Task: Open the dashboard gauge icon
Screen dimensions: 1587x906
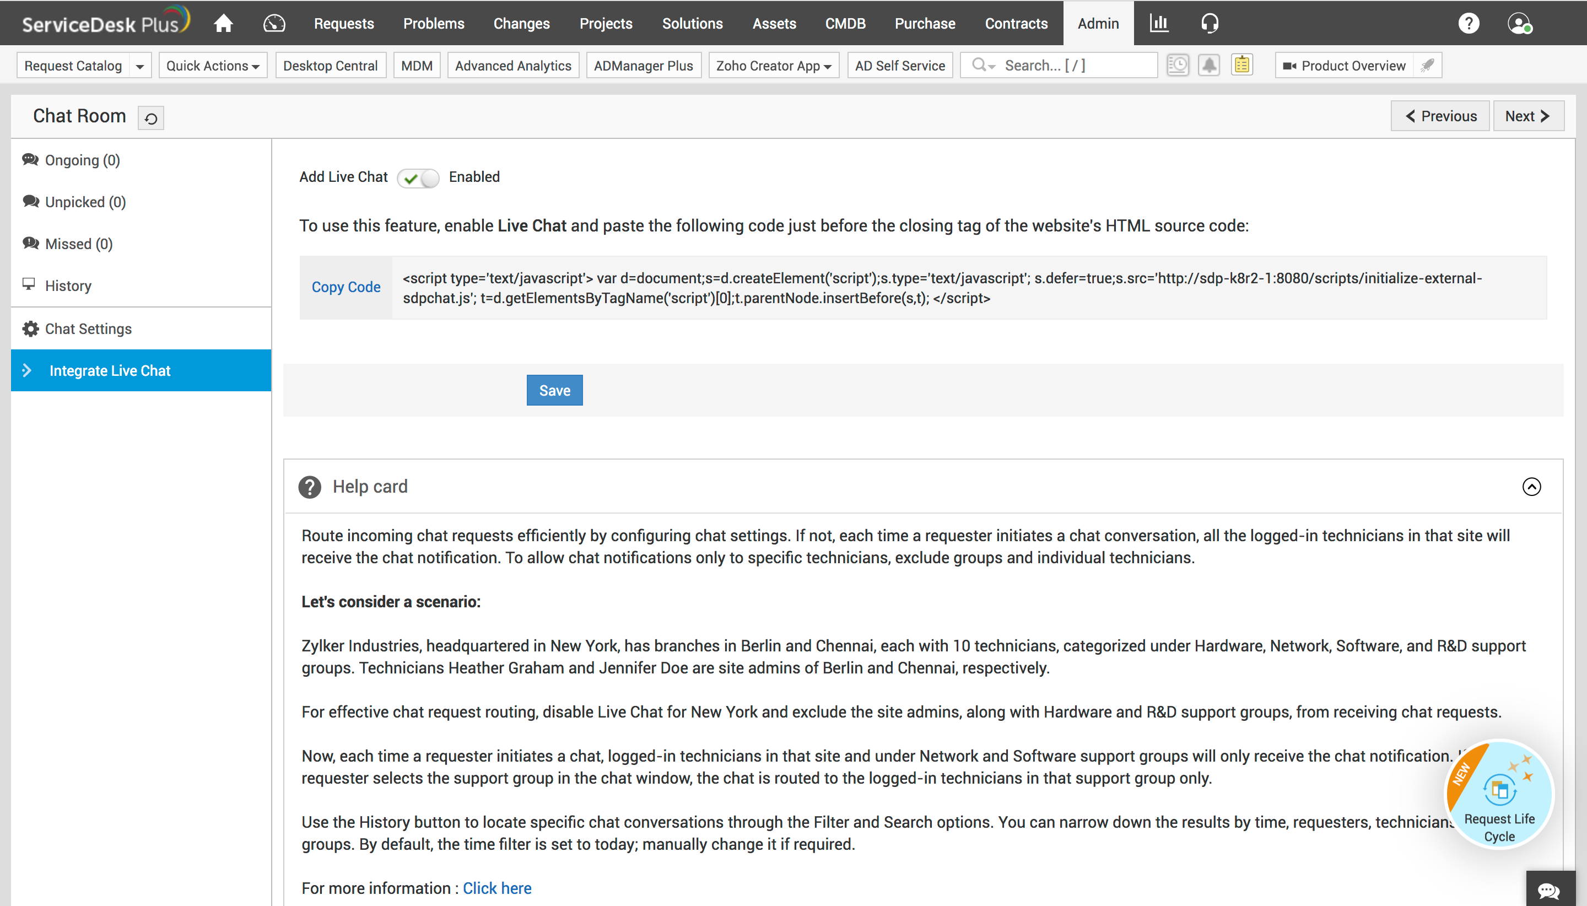Action: [x=274, y=24]
